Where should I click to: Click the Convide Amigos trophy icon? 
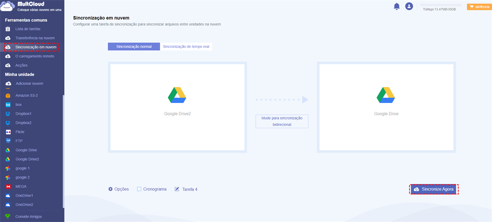click(8, 216)
